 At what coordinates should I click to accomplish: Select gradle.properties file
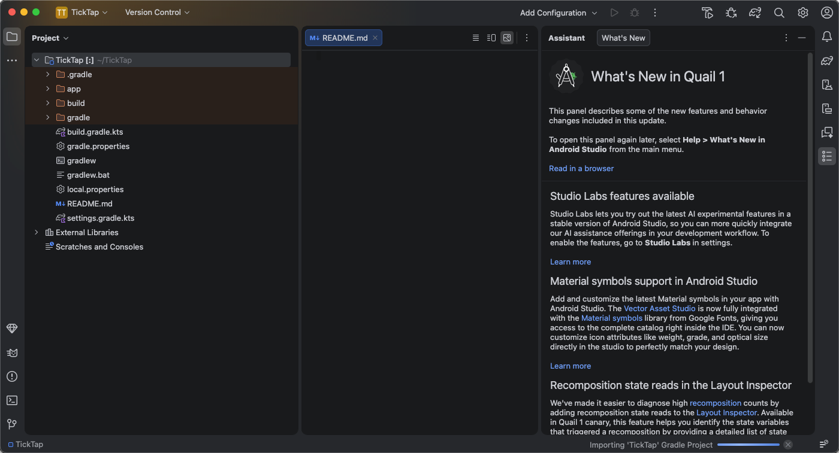coord(98,146)
